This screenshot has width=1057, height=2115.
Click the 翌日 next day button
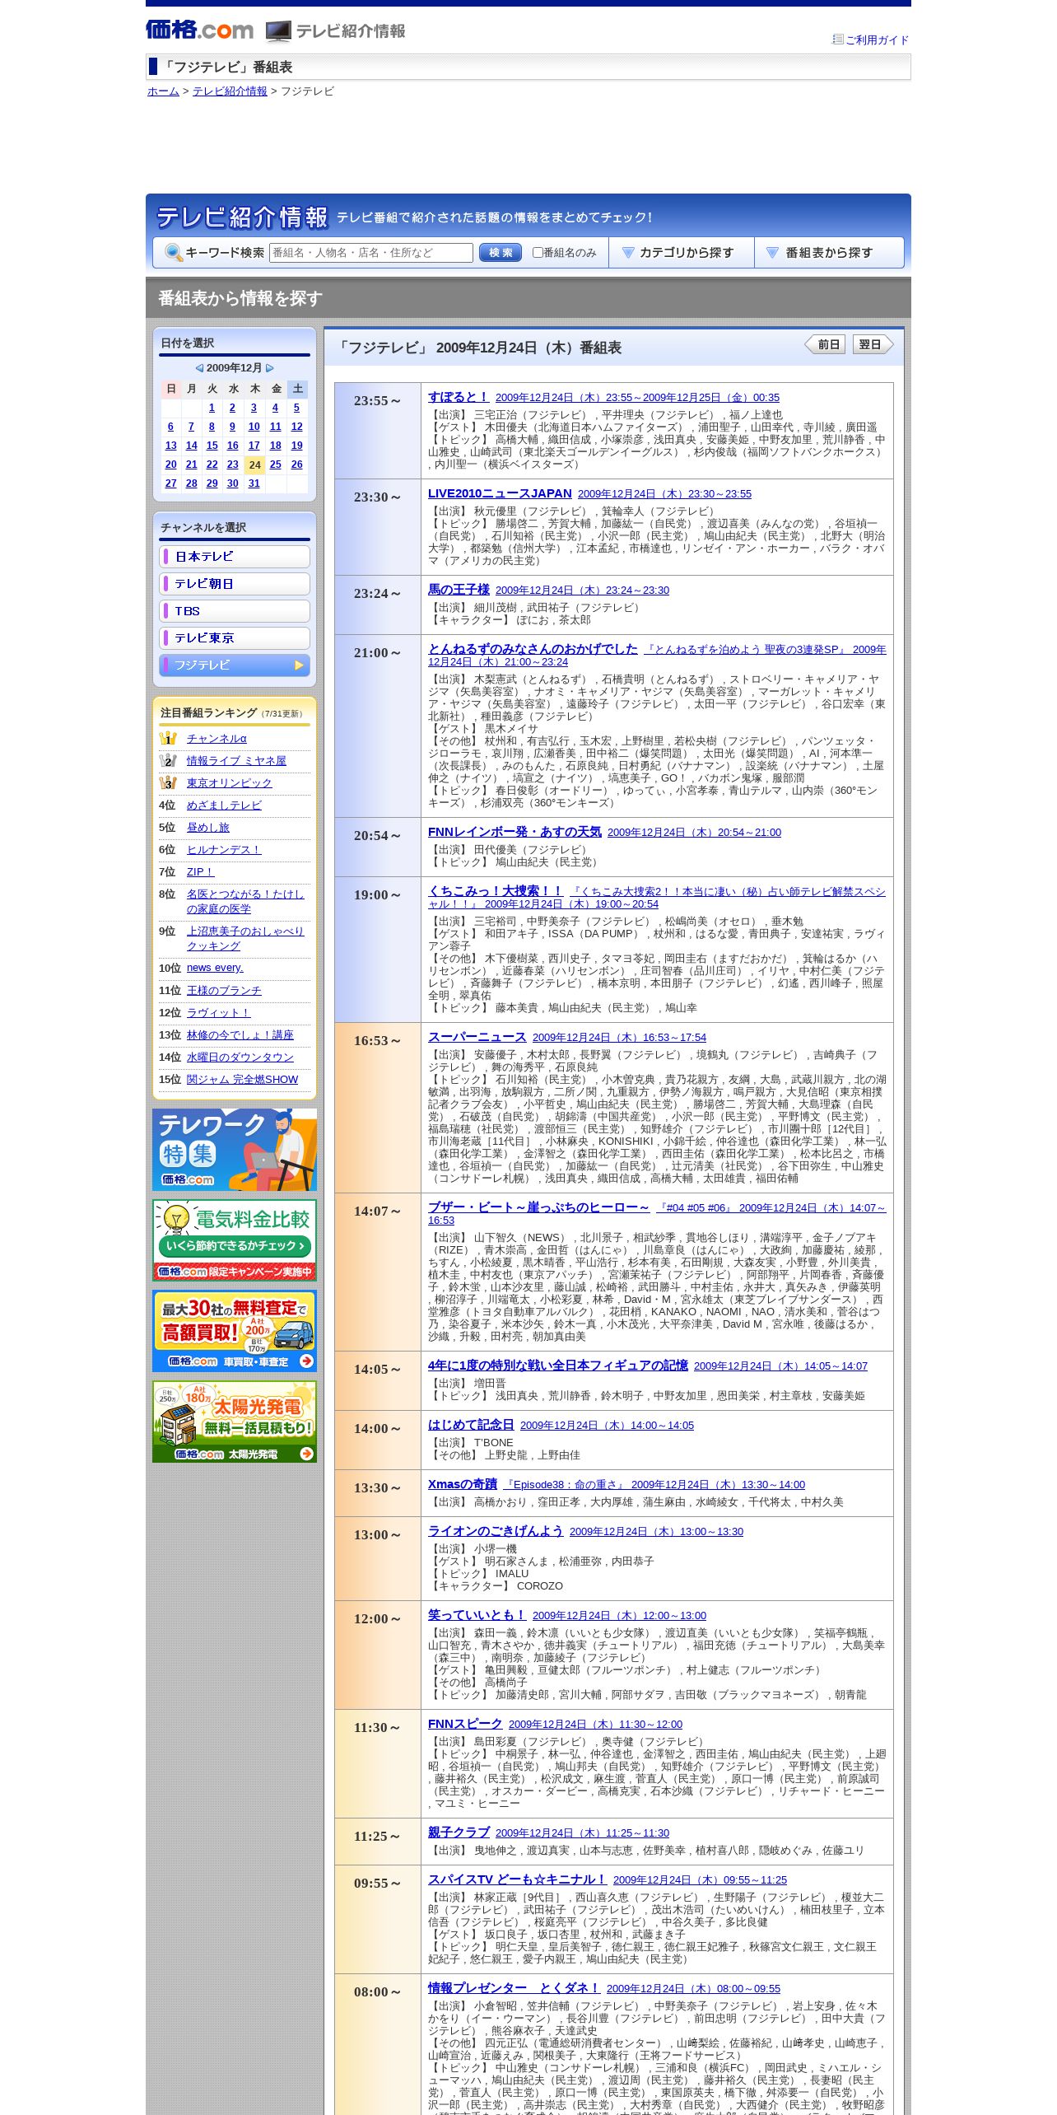(x=873, y=344)
